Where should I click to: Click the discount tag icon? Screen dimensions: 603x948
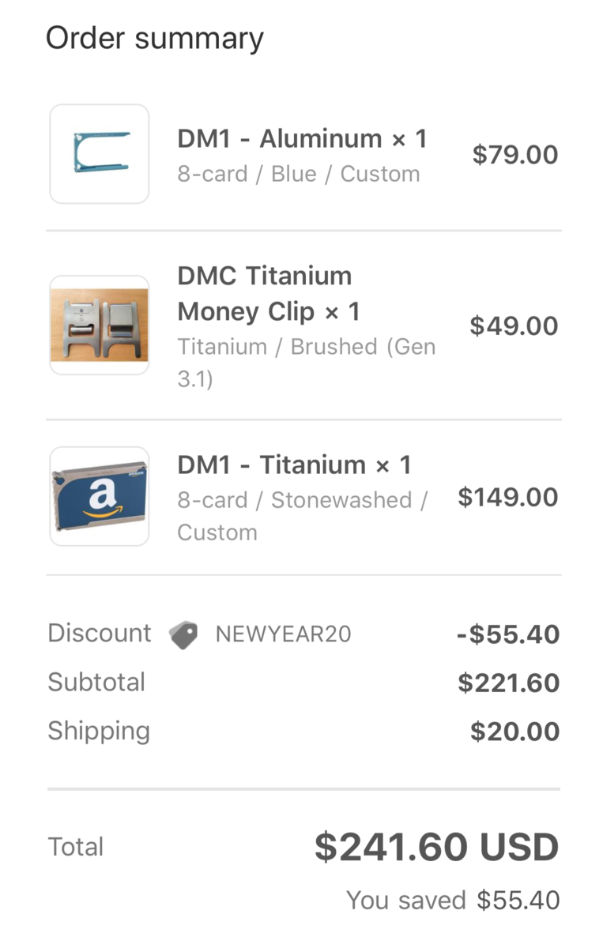(183, 634)
